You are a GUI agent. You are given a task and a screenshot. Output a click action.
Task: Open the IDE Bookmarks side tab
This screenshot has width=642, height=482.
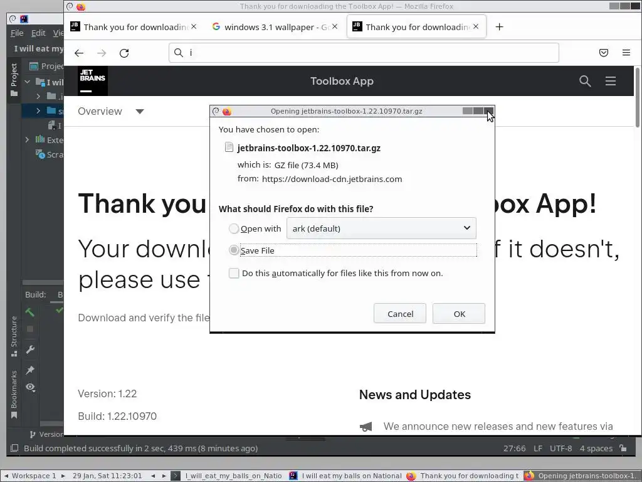(14, 394)
